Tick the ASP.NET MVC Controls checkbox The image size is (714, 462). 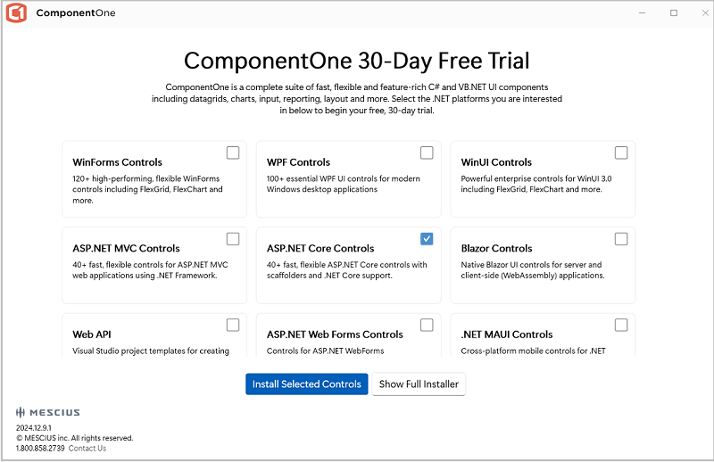click(233, 239)
